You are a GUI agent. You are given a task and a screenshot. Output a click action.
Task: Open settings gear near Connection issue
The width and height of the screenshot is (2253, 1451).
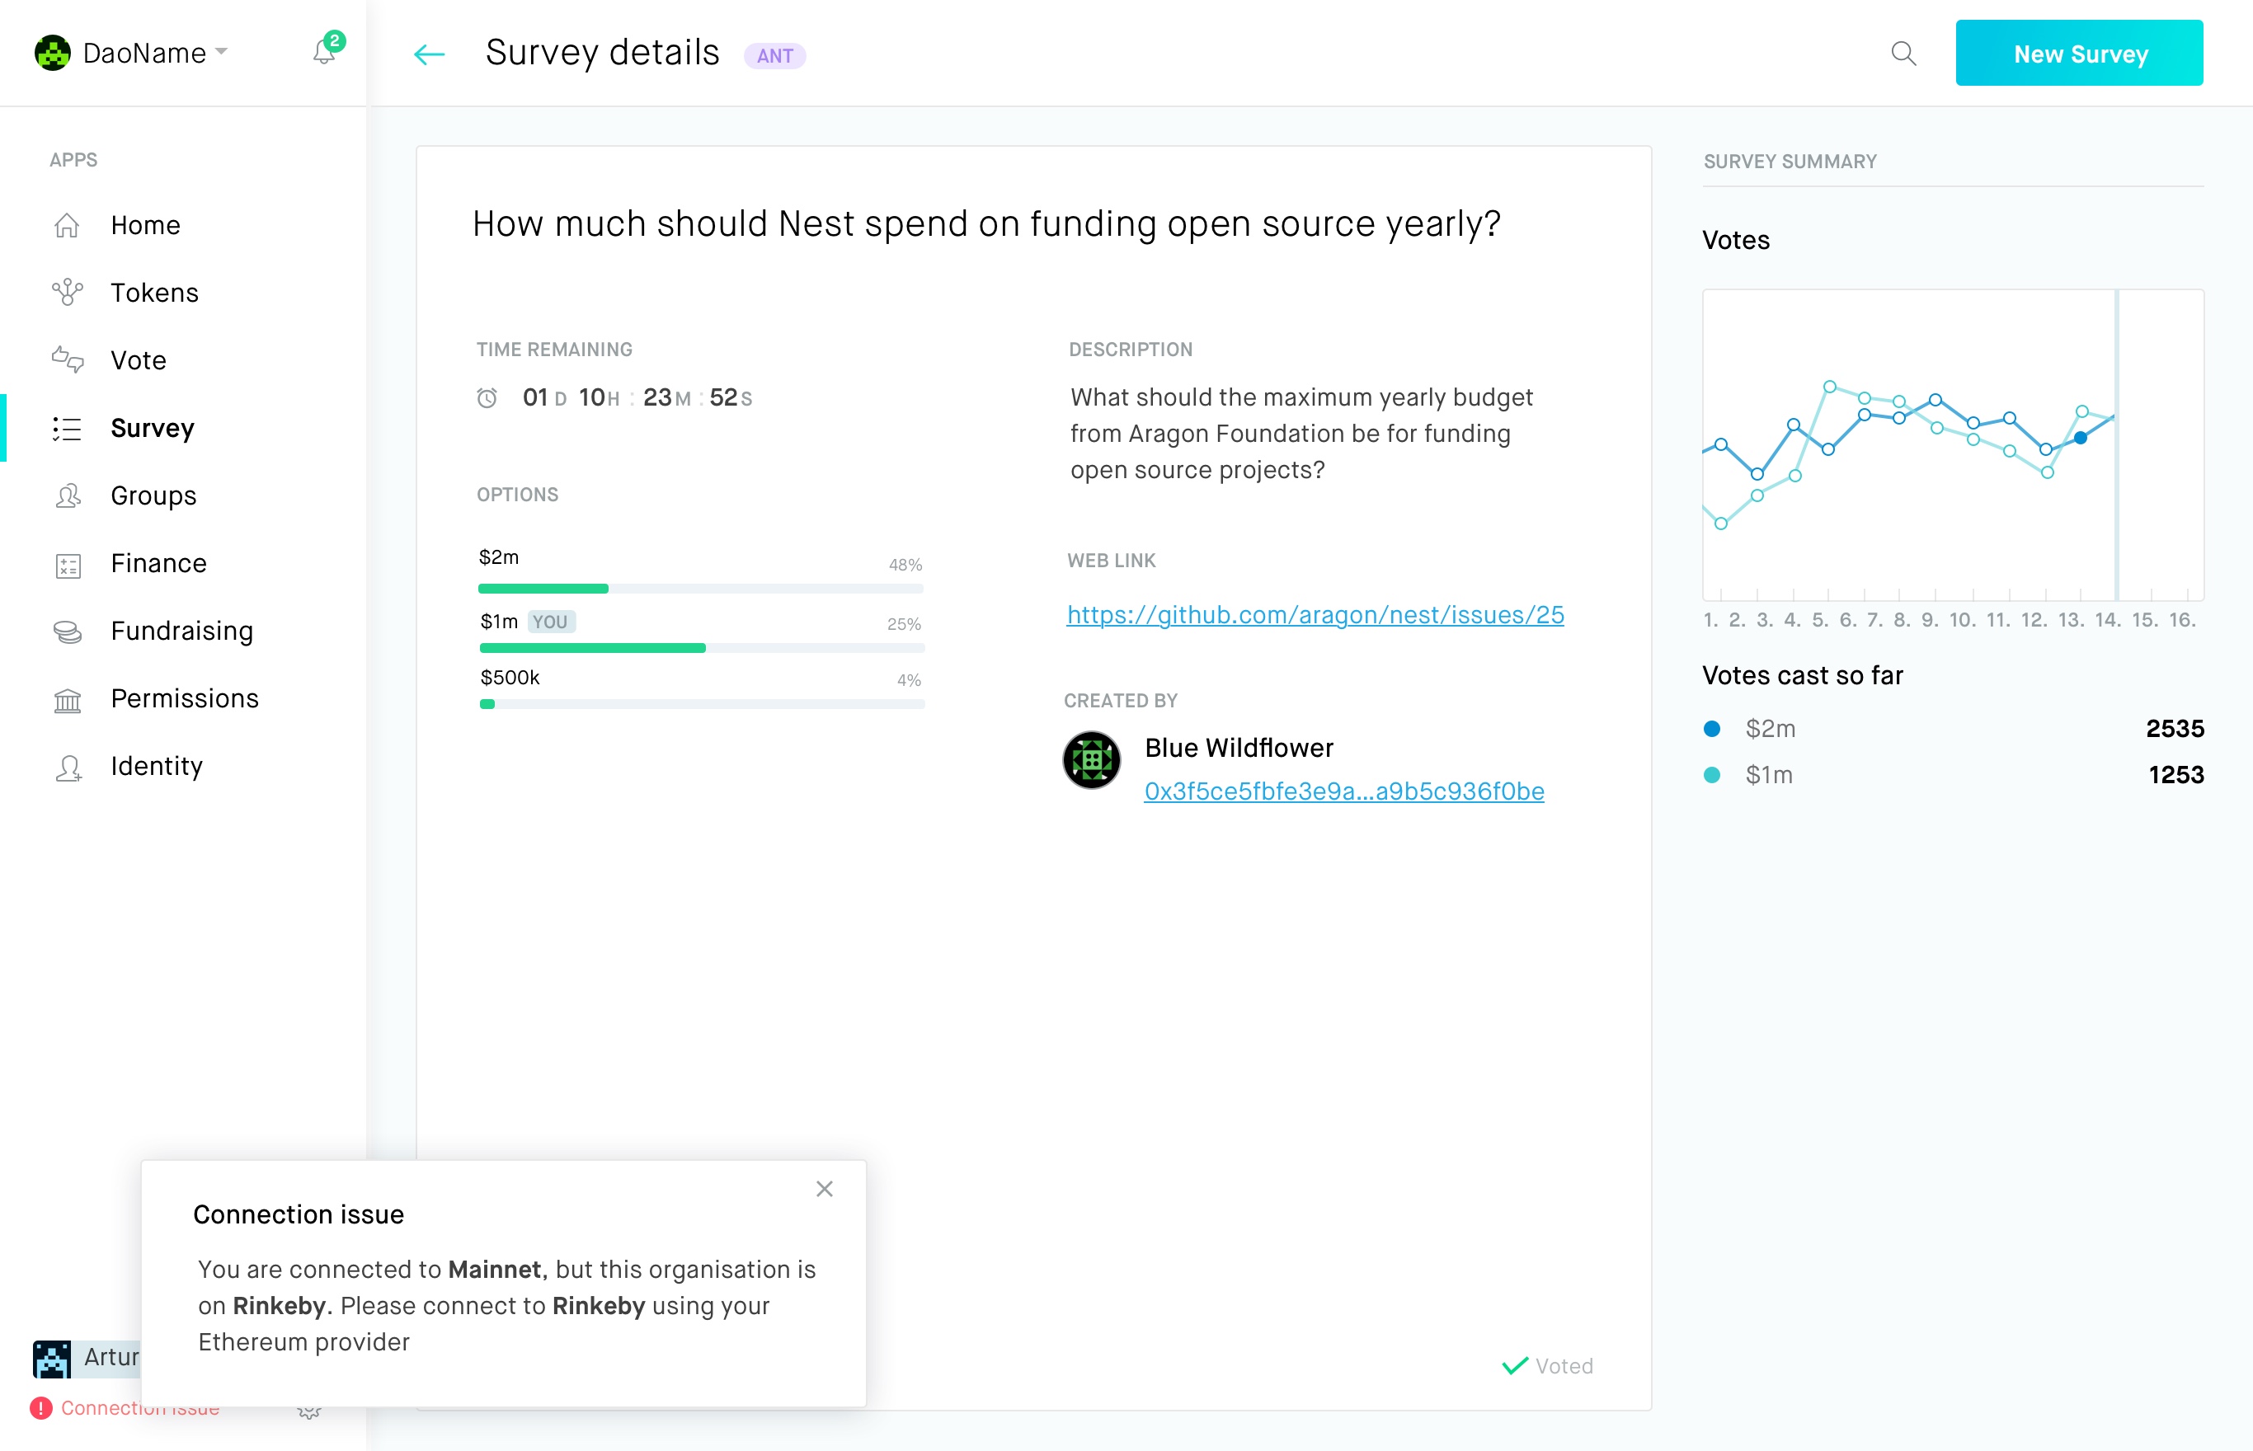coord(310,1411)
